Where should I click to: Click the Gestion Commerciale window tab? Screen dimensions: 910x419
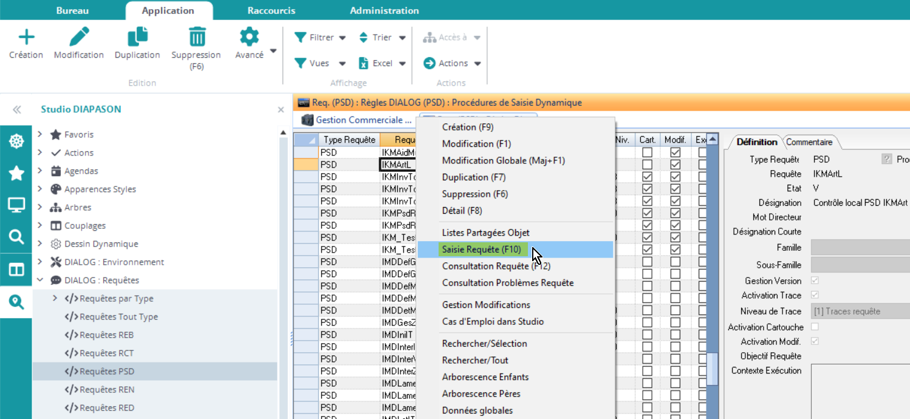coord(357,120)
